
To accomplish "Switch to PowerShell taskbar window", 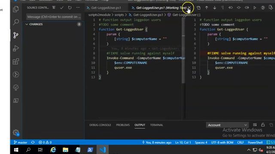I will click(90, 150).
